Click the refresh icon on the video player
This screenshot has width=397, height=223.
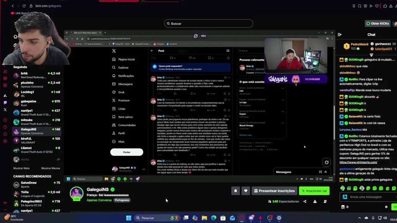[327, 162]
